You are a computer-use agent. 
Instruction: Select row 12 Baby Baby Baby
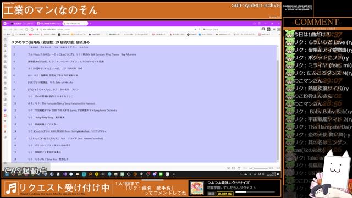[144, 117]
